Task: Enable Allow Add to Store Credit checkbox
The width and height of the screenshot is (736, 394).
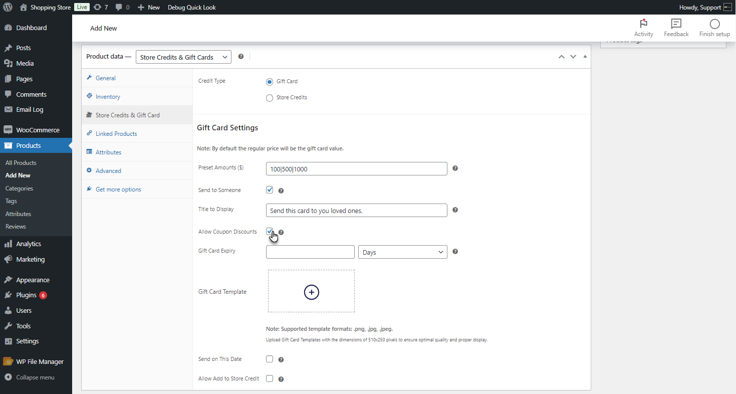Action: 270,378
